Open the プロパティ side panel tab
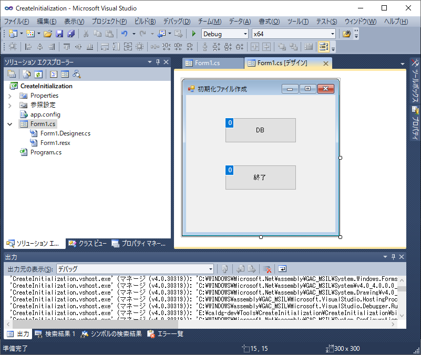421x355 pixels. [415, 123]
